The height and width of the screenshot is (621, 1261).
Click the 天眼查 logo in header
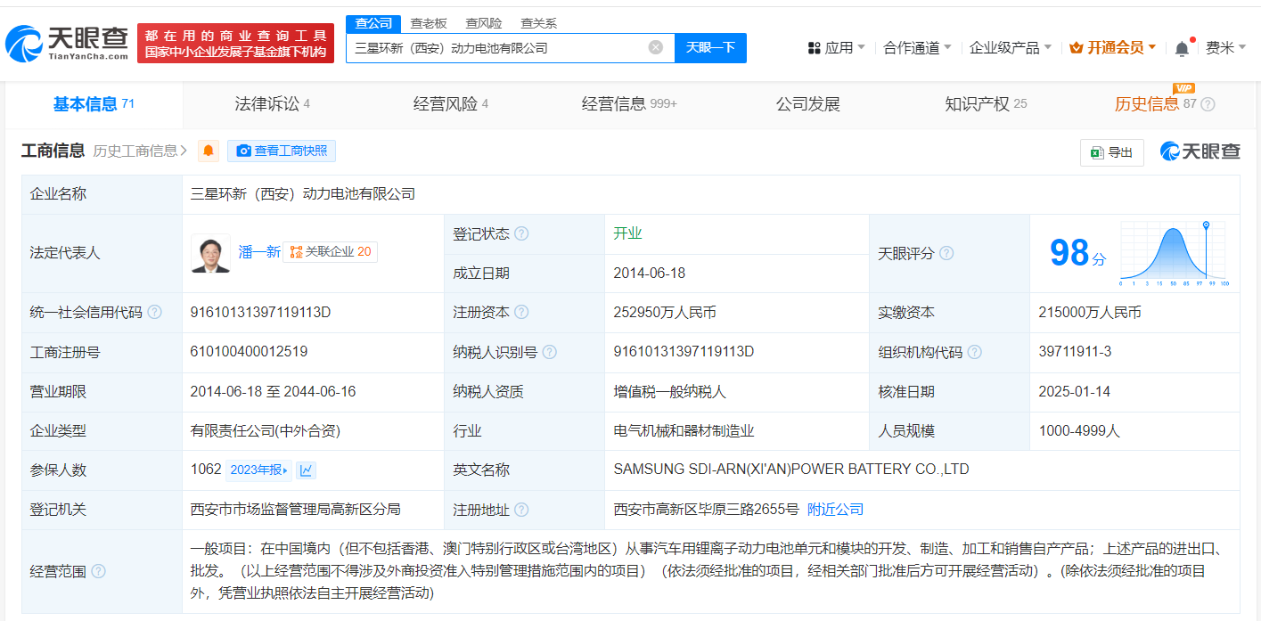click(x=67, y=42)
